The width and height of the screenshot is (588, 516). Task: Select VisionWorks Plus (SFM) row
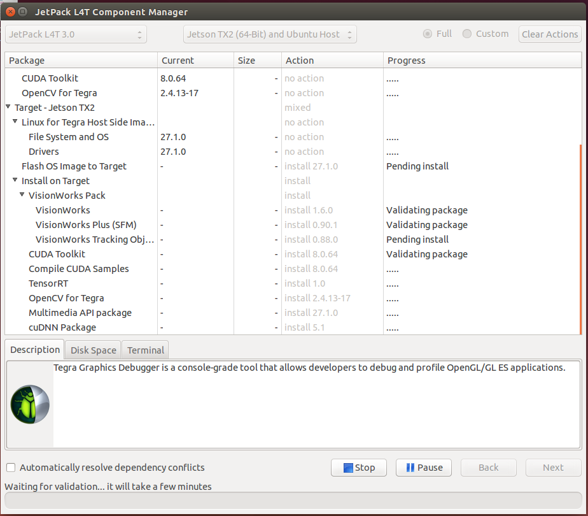pos(292,224)
